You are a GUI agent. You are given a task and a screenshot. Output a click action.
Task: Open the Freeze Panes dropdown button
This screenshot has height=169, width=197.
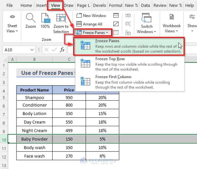[x=92, y=33]
